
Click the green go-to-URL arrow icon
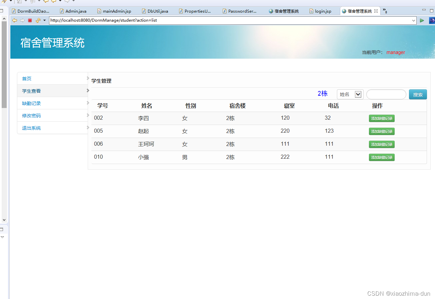422,20
